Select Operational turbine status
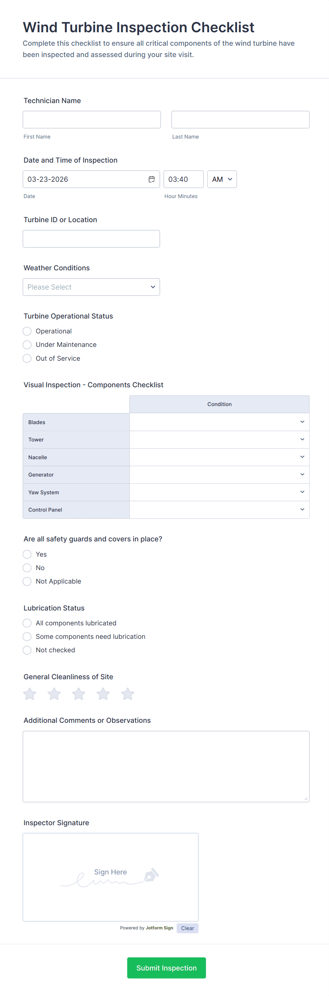 click(27, 331)
